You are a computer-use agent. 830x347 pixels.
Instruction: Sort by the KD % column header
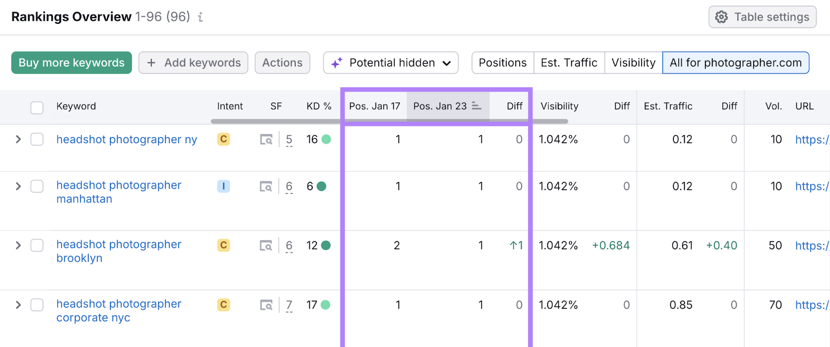click(319, 106)
